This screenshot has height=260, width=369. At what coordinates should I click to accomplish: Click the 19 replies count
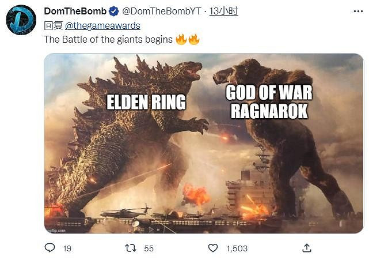[x=67, y=248]
